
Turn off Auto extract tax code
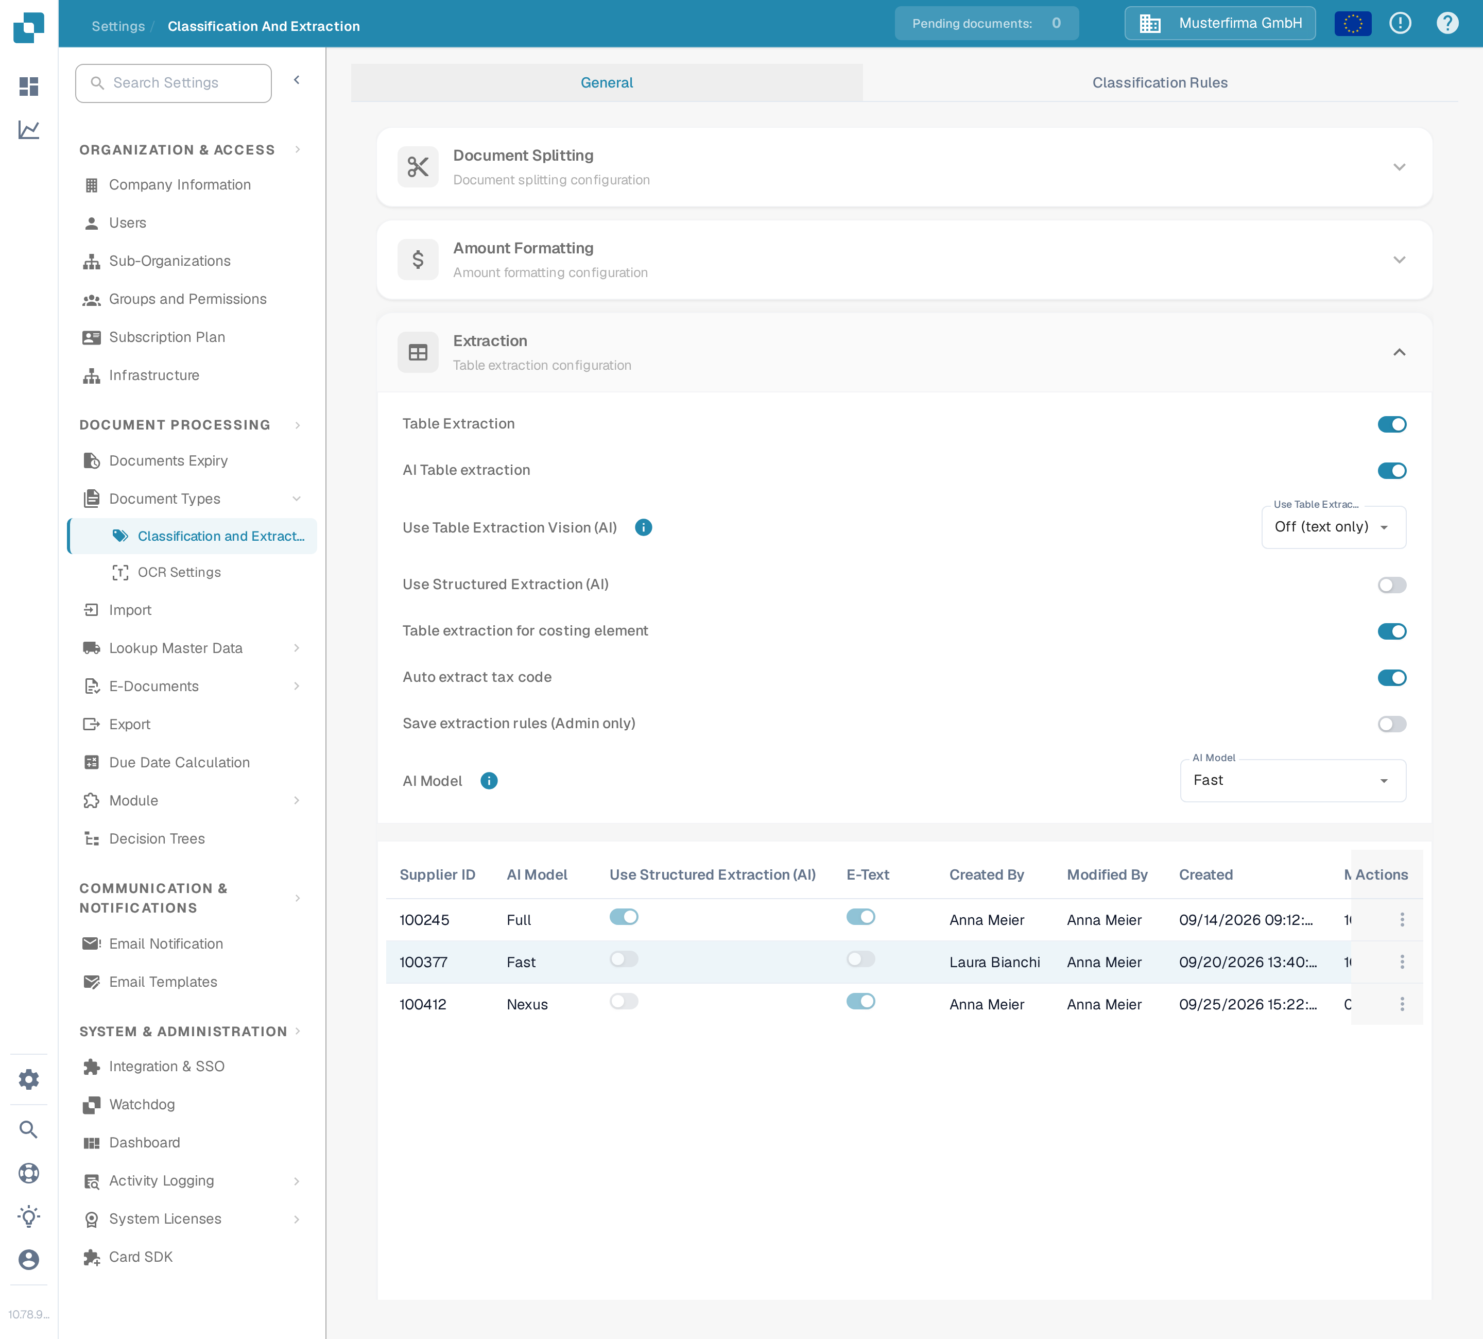pos(1392,678)
